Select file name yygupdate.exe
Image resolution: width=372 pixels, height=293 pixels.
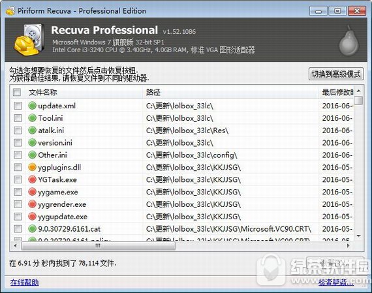click(x=63, y=217)
